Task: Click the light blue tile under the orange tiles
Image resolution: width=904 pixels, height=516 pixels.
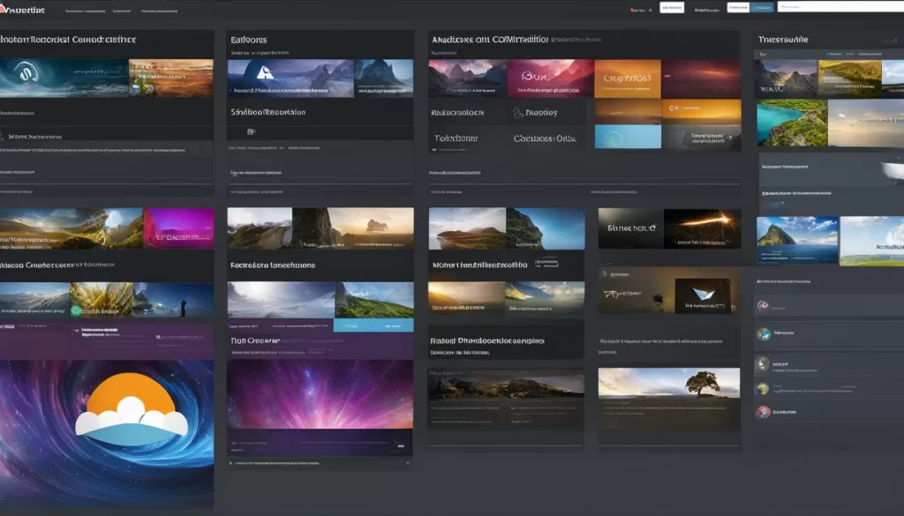Action: [628, 137]
